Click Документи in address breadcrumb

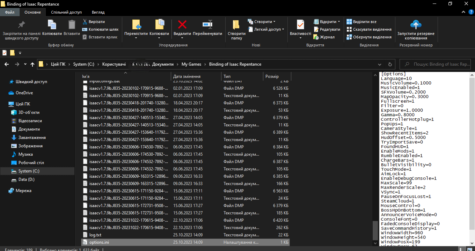163,64
